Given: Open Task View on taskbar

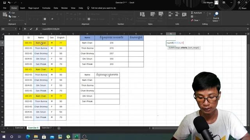Looking at the screenshot, I should click(x=20, y=136).
